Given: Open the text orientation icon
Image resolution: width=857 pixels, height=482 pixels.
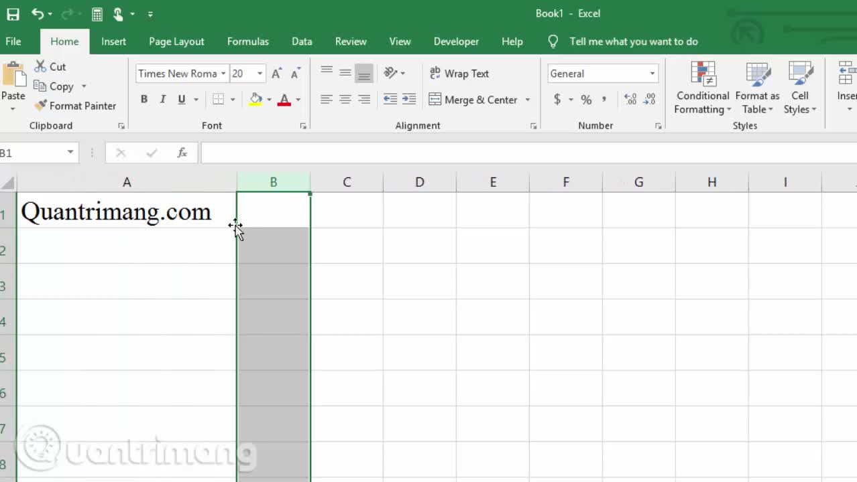Looking at the screenshot, I should click(x=390, y=73).
